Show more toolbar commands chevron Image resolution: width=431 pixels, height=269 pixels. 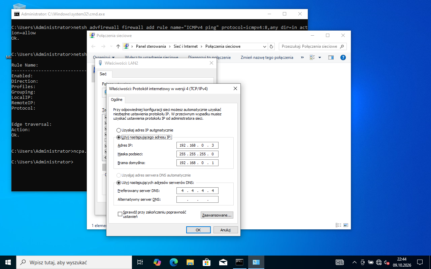click(x=302, y=57)
